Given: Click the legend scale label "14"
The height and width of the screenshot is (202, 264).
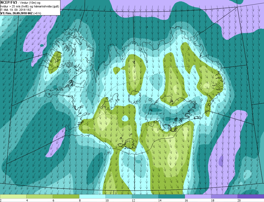Looking at the screenshot, I should [160, 200].
